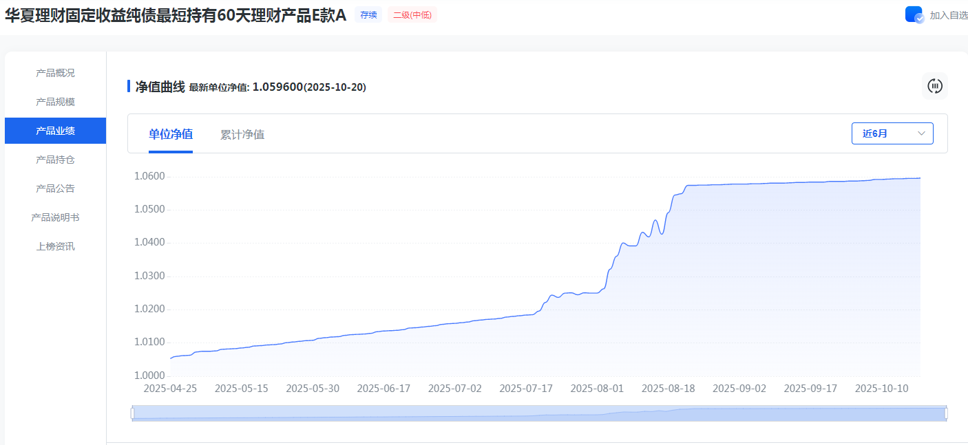Viewport: 968px width, 445px height.
Task: Expand the 近6月 dropdown chevron arrow
Action: [921, 133]
